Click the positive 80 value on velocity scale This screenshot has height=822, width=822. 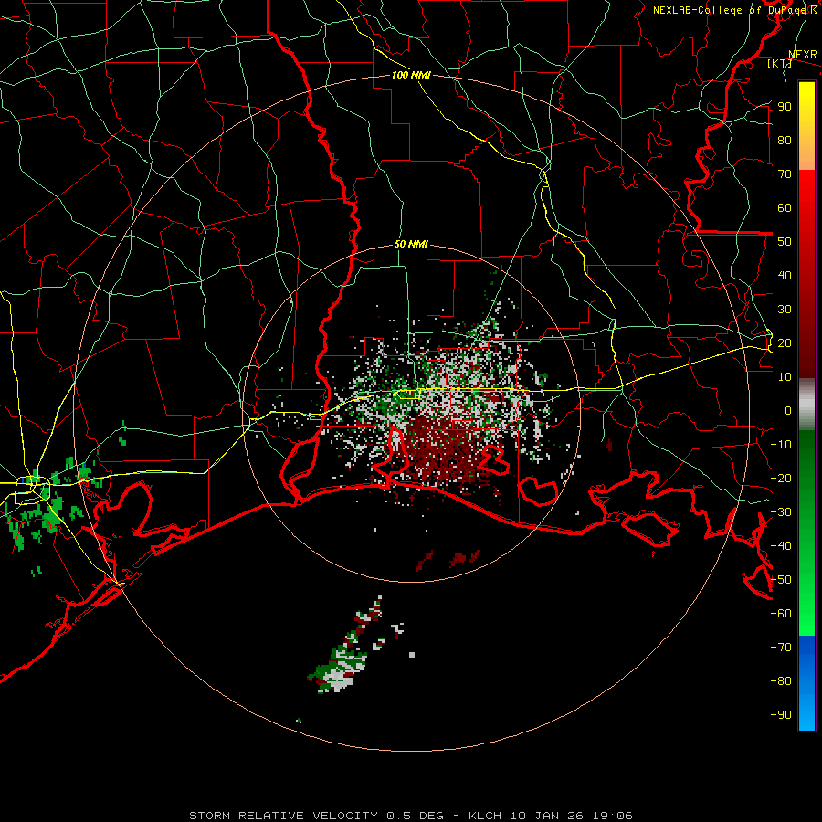[785, 141]
